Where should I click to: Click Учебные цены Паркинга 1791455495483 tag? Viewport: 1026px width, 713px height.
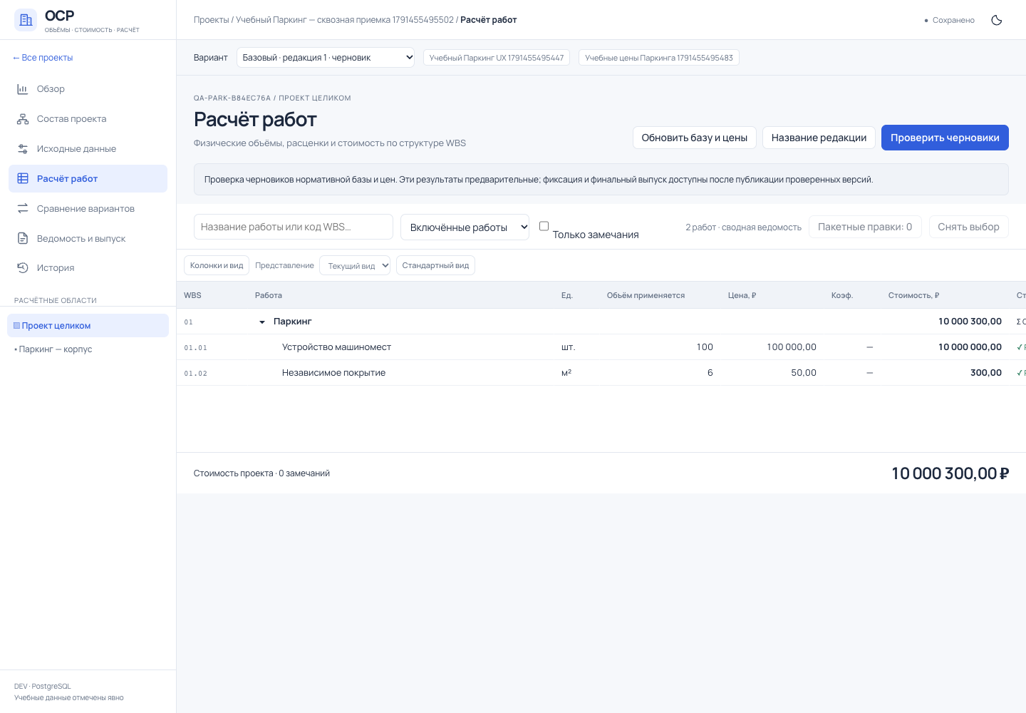pos(659,58)
